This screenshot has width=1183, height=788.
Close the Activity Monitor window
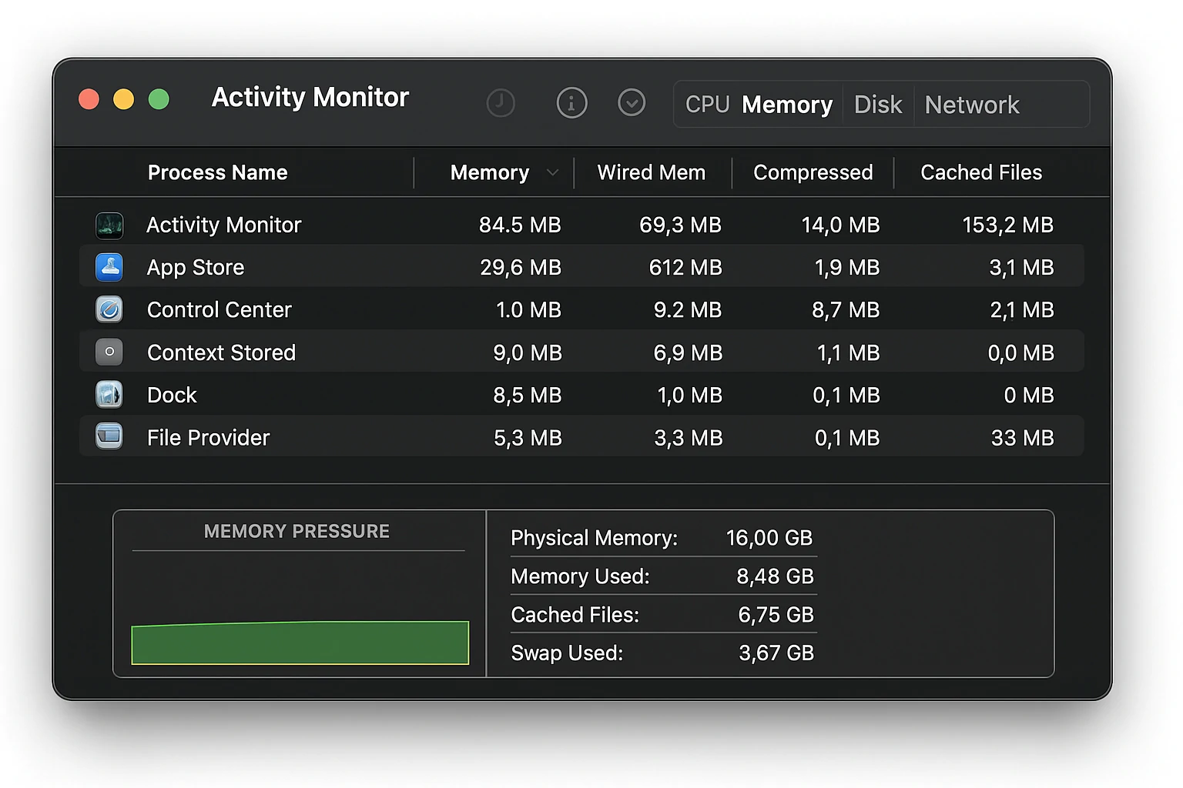pyautogui.click(x=89, y=99)
